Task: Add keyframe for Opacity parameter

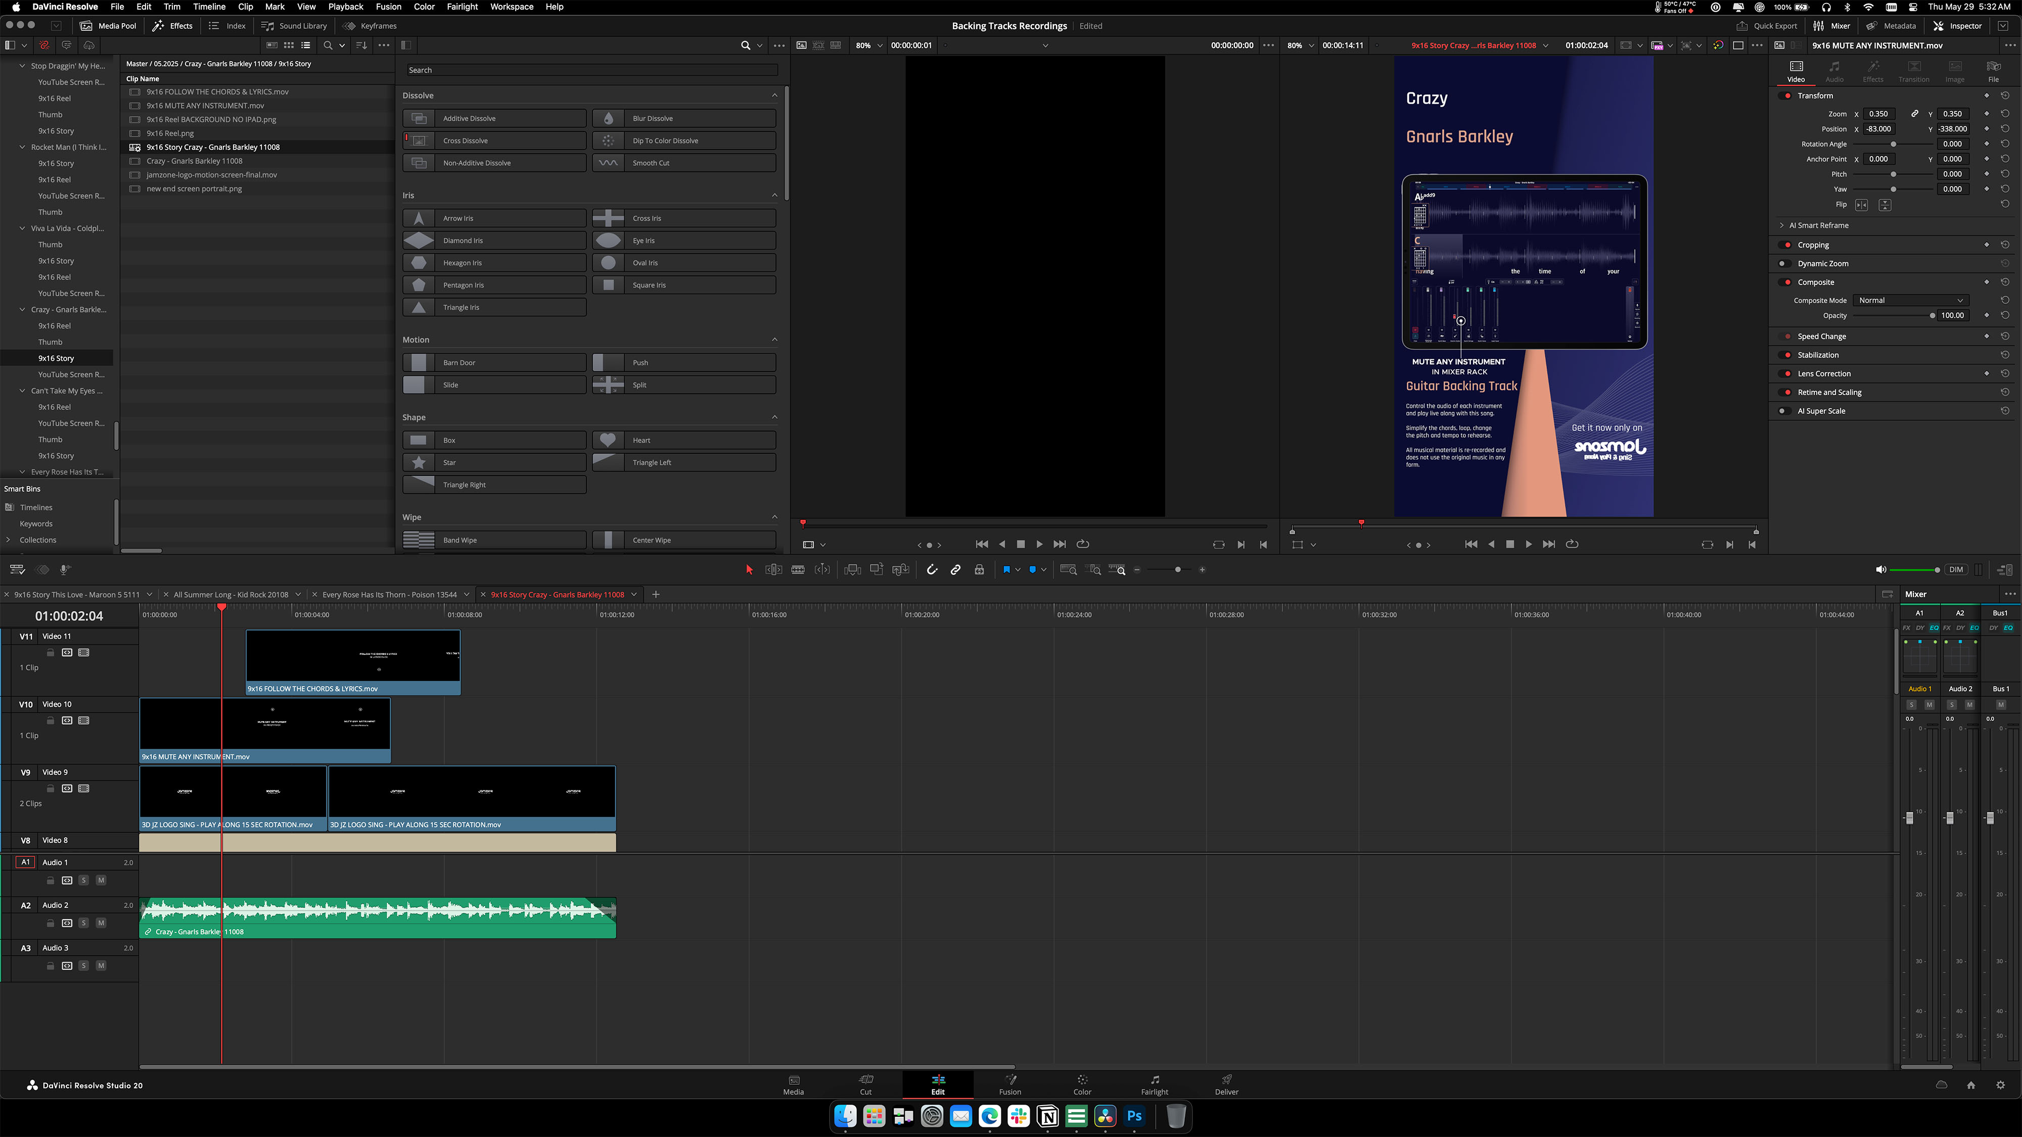Action: pos(1987,315)
